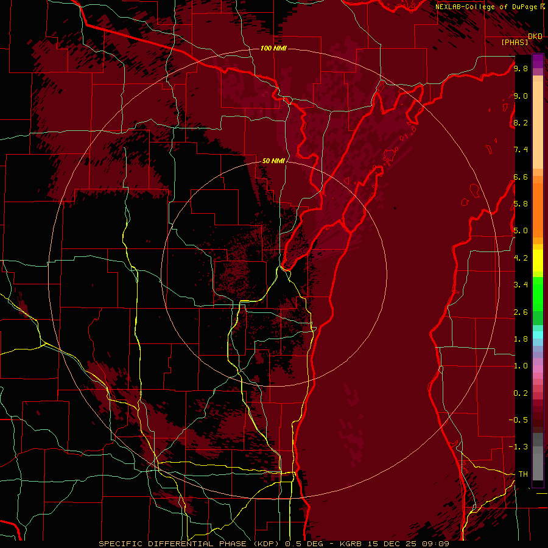Pick the cyan color bar segment
The width and height of the screenshot is (548, 548).
click(538, 335)
